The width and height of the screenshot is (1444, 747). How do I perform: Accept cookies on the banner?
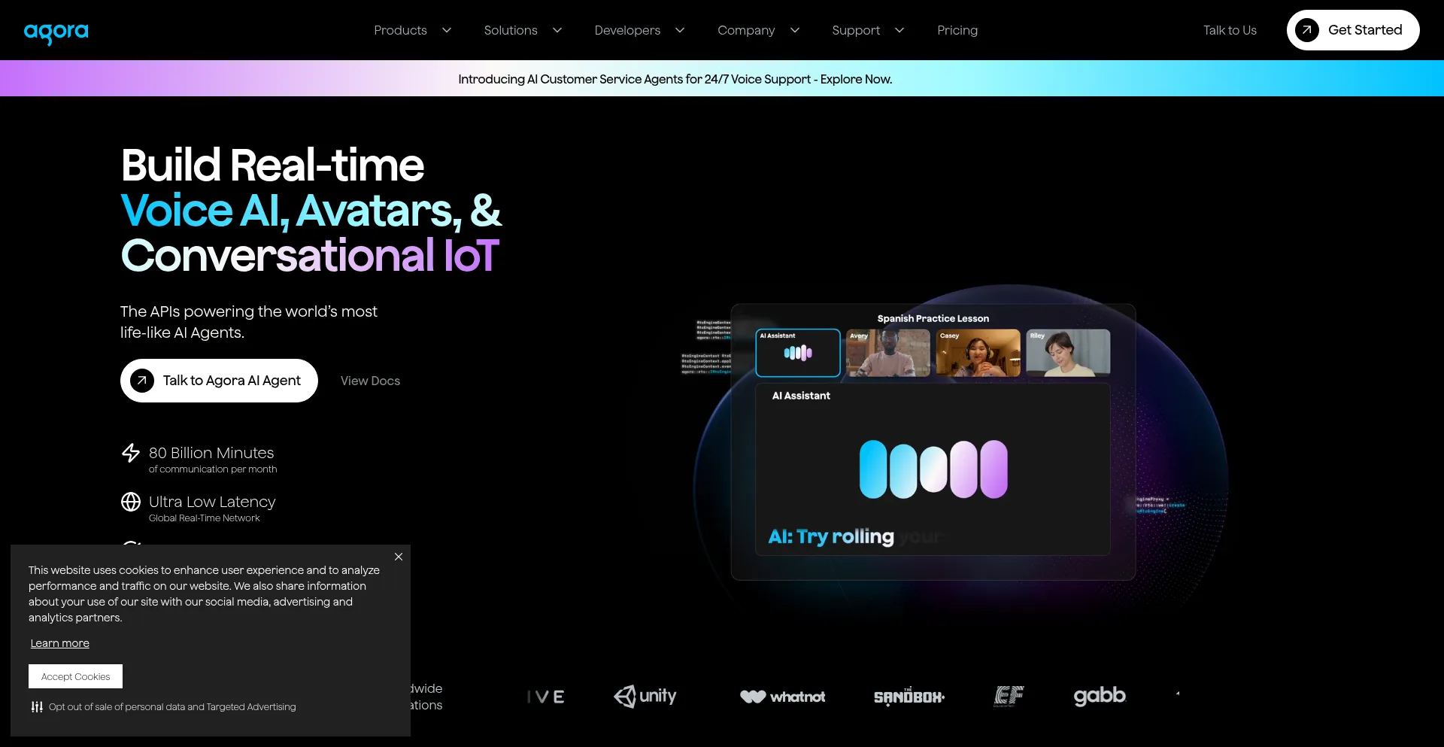click(x=75, y=676)
